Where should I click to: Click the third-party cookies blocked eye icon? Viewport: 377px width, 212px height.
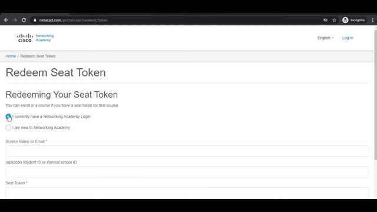[x=325, y=20]
